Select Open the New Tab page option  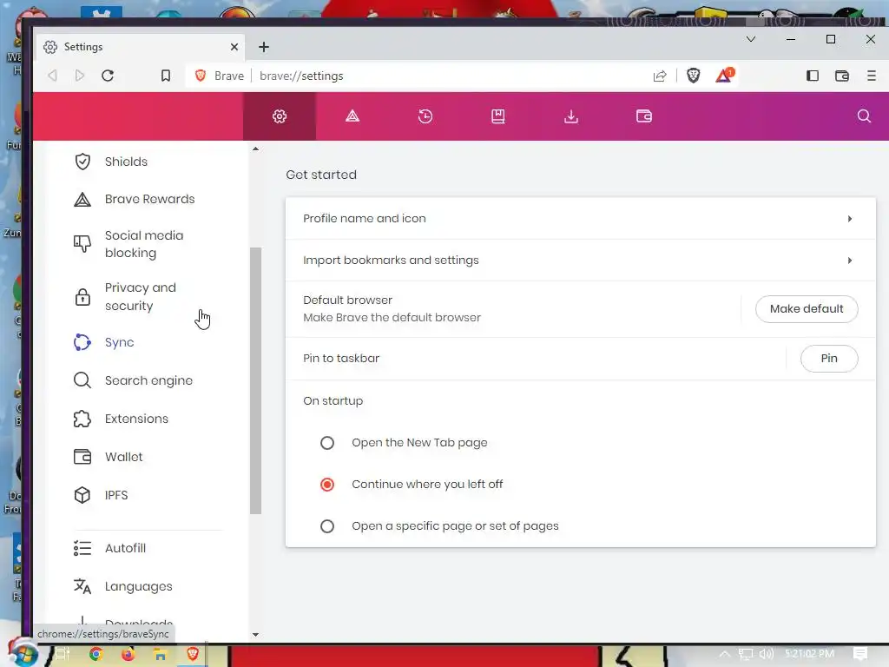327,443
